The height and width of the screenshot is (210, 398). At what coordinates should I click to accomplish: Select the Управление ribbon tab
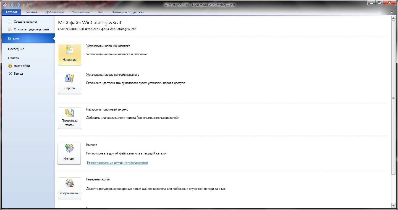point(81,12)
